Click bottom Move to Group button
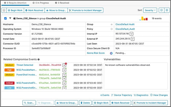Screen dimensions: 171x107 click(67, 103)
